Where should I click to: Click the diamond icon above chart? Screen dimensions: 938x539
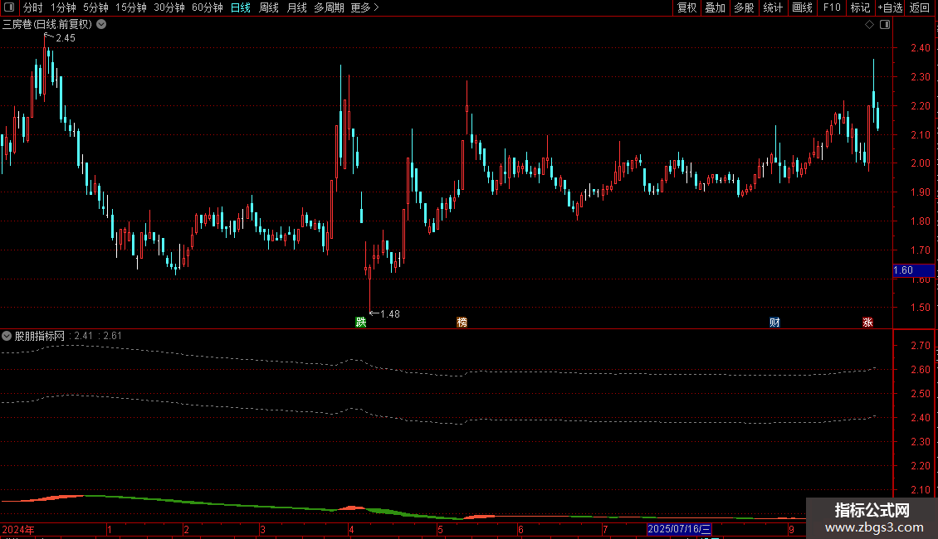pos(870,25)
